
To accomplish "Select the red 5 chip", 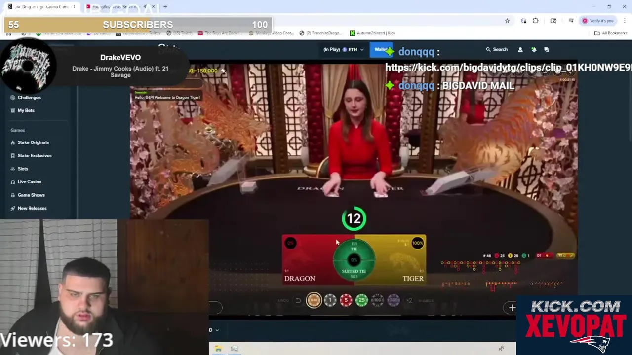I will [346, 300].
